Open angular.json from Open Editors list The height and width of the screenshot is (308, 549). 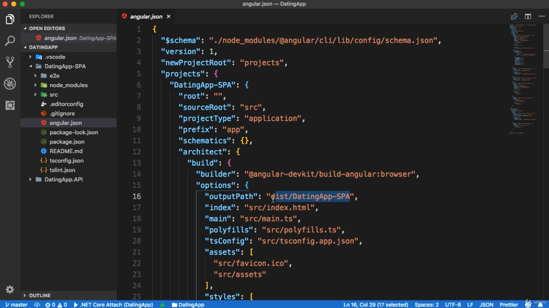[x=69, y=38]
